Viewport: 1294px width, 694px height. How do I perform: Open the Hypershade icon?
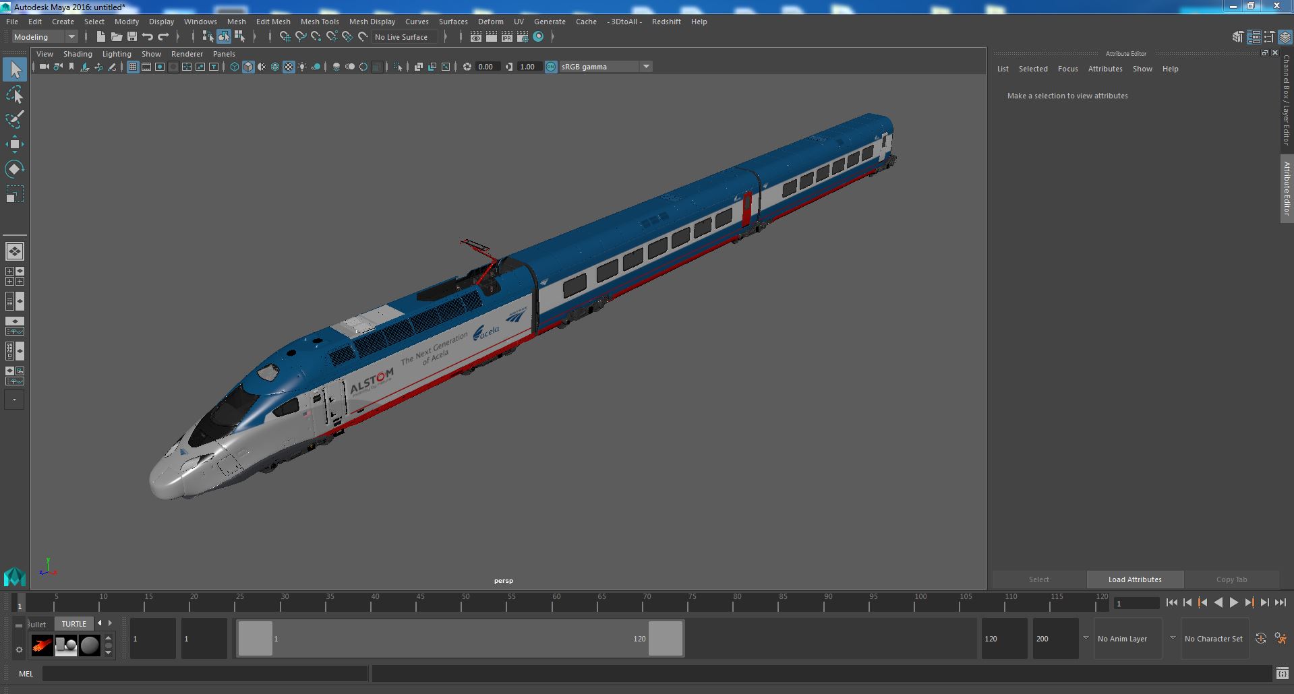[538, 37]
